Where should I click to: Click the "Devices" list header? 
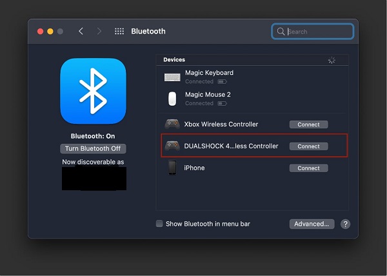point(174,60)
